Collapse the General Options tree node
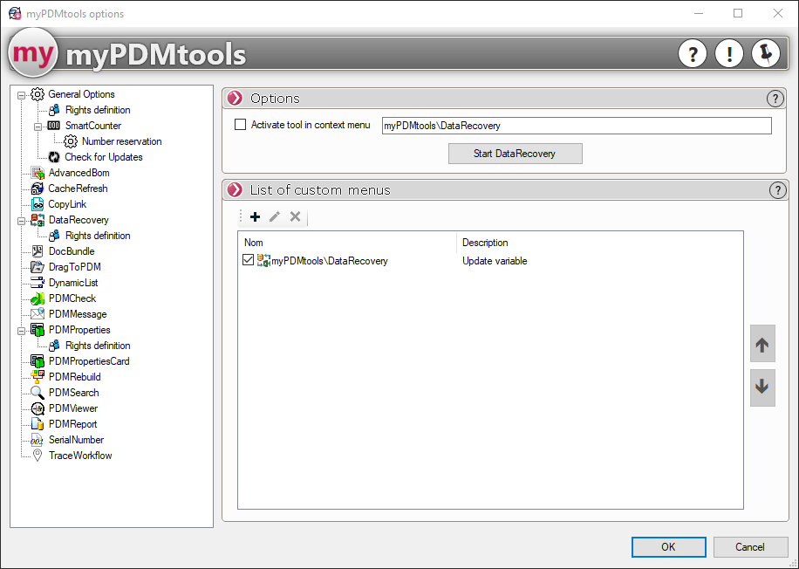Image resolution: width=799 pixels, height=569 pixels. [x=21, y=94]
